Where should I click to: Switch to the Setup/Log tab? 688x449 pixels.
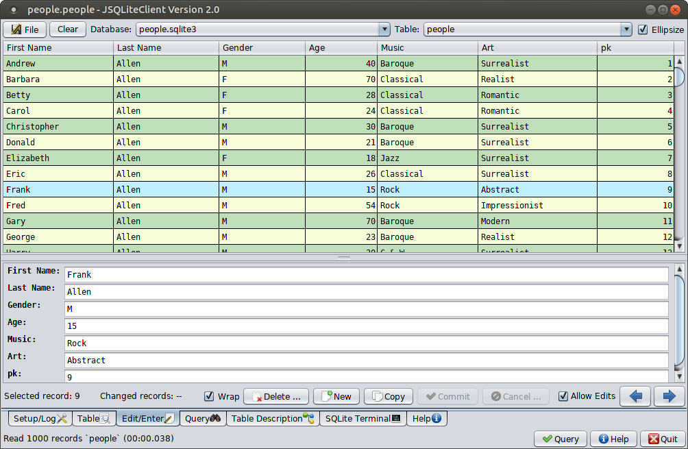(40, 418)
